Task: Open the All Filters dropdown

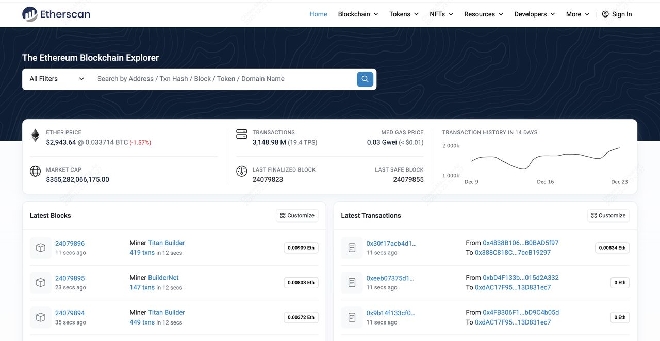Action: point(57,79)
